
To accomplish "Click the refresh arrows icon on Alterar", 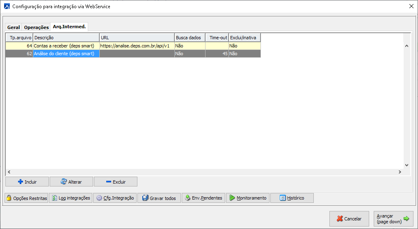I will tap(64, 182).
